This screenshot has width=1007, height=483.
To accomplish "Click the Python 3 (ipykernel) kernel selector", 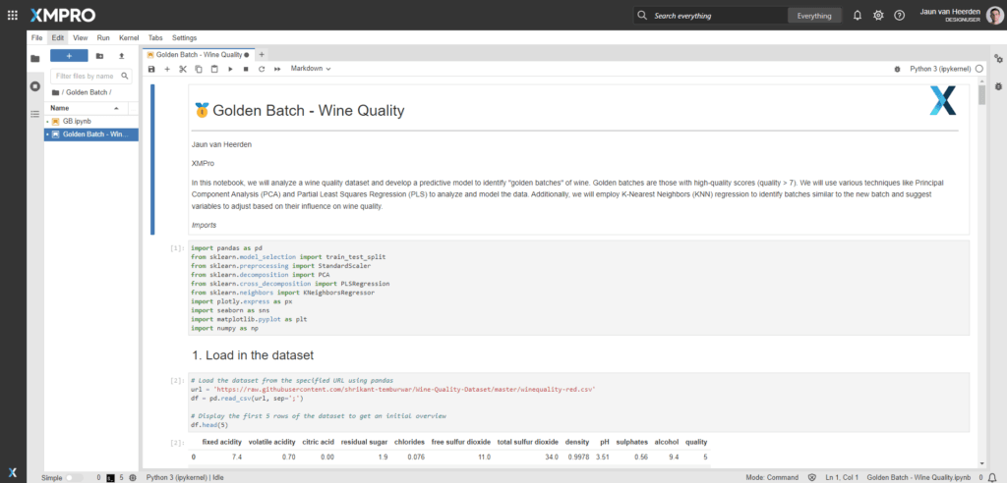I will (x=940, y=69).
